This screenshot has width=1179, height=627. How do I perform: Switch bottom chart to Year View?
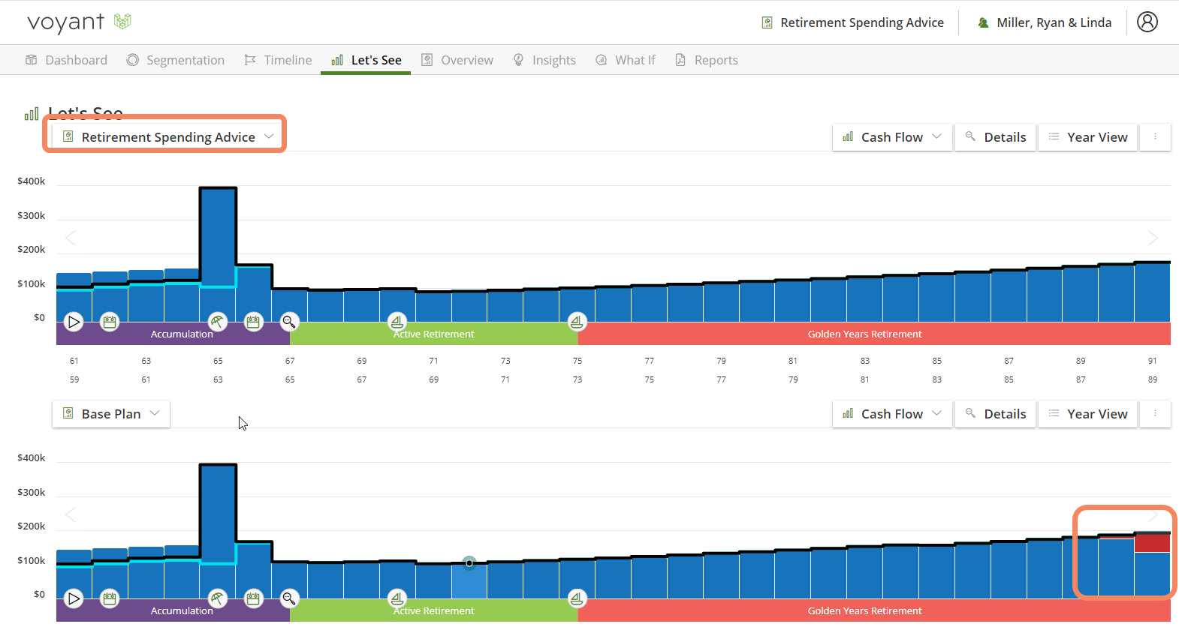pyautogui.click(x=1088, y=414)
